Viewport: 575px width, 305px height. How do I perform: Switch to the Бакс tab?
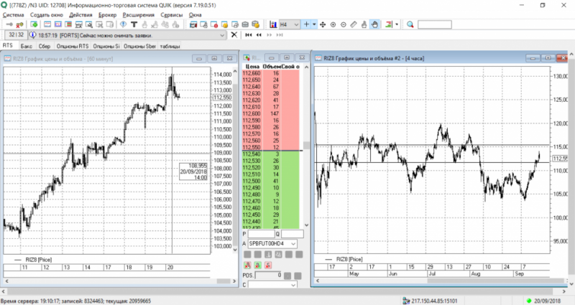click(27, 46)
